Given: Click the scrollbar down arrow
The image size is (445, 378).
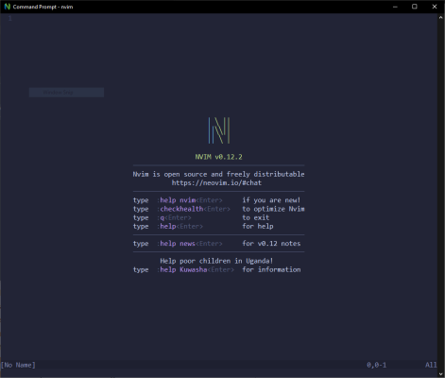Looking at the screenshot, I should point(440,374).
